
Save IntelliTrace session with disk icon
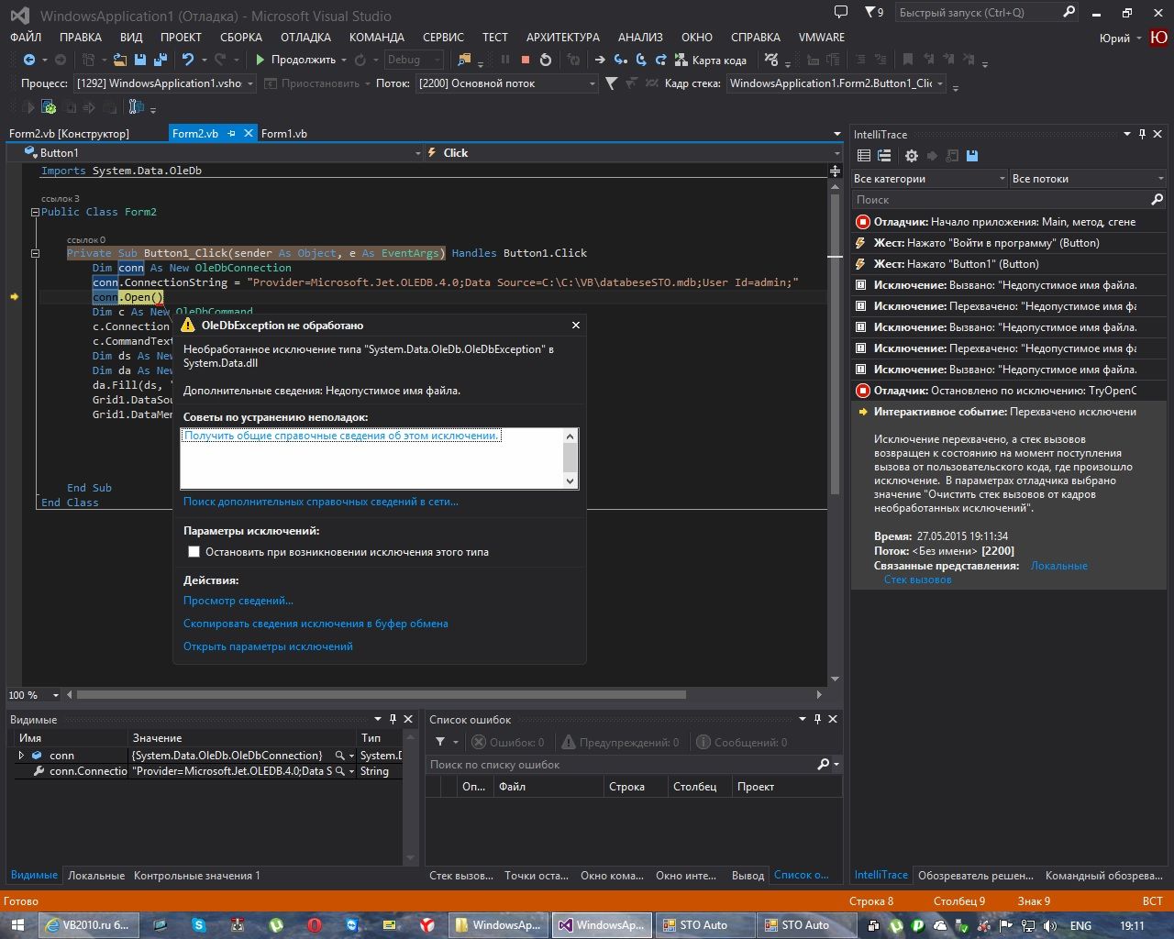point(972,156)
